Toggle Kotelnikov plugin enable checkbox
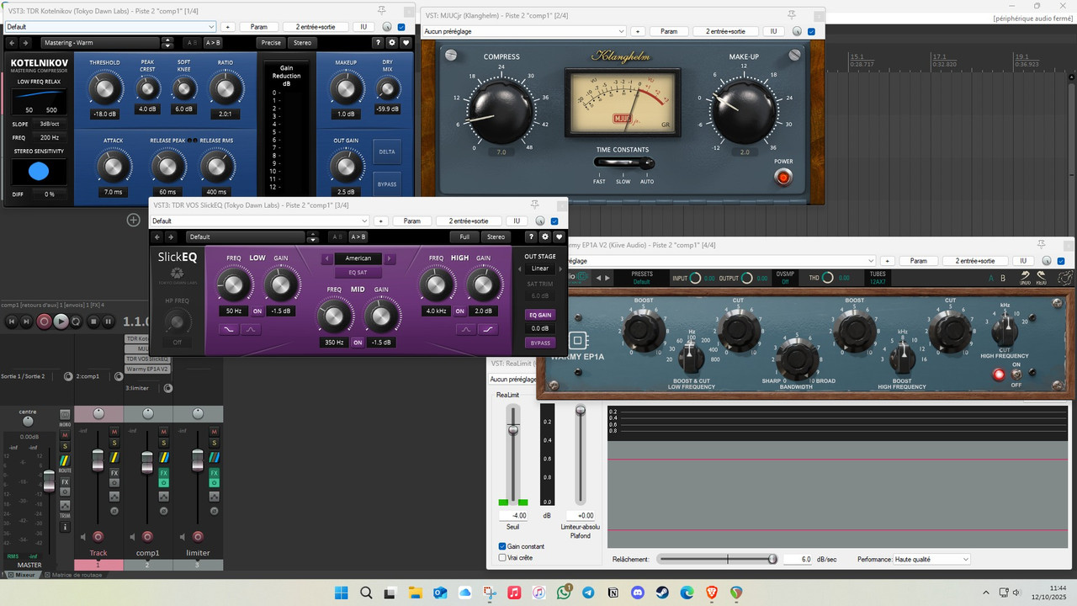This screenshot has height=606, width=1077. (x=401, y=27)
